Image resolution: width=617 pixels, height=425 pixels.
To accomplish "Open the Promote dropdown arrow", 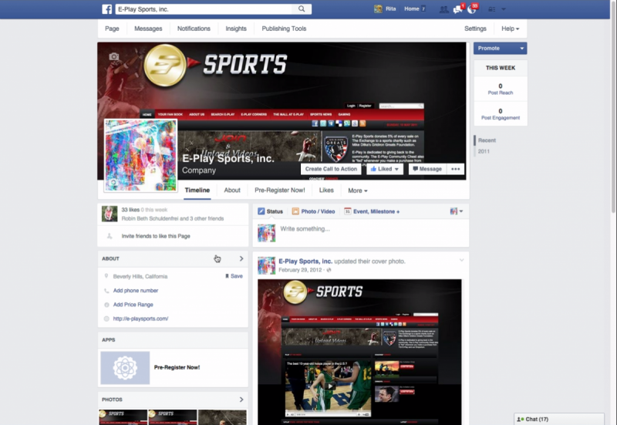I will pyautogui.click(x=522, y=49).
